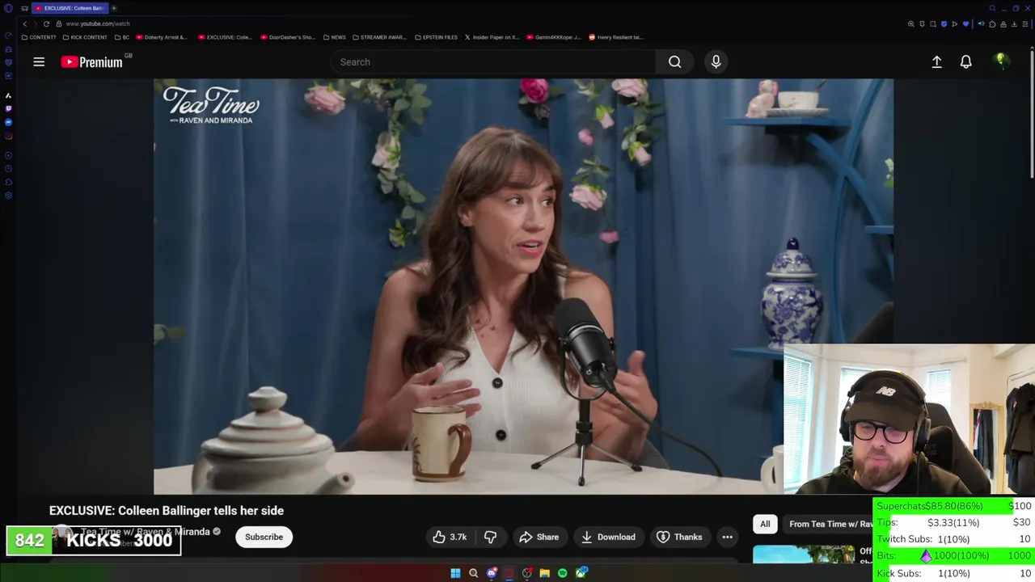Click the address bar showing www.youtube.com/watch

tap(97, 23)
